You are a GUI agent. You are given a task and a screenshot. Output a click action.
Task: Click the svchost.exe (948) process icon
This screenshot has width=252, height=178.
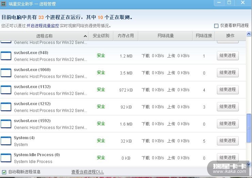(6, 56)
